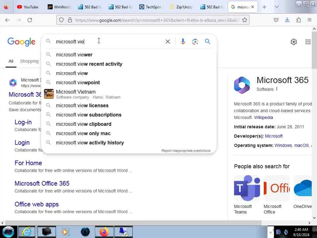Screen dimensions: 317x238
Task: Open the more options dots beside Software
Action: point(277,89)
